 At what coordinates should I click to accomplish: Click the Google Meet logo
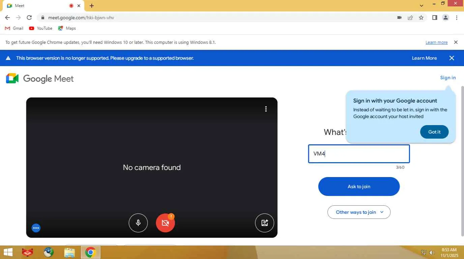point(40,79)
